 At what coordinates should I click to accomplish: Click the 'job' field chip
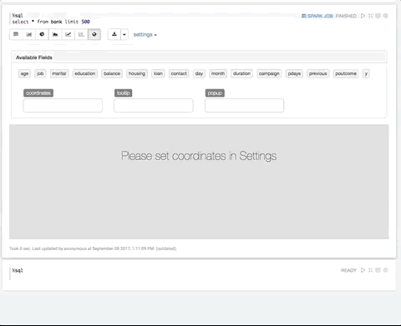[40, 73]
